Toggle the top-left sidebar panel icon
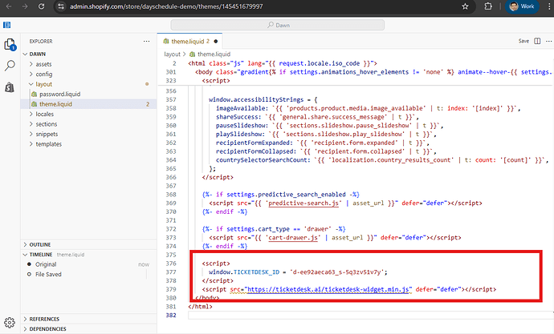This screenshot has width=554, height=334. click(x=7, y=25)
